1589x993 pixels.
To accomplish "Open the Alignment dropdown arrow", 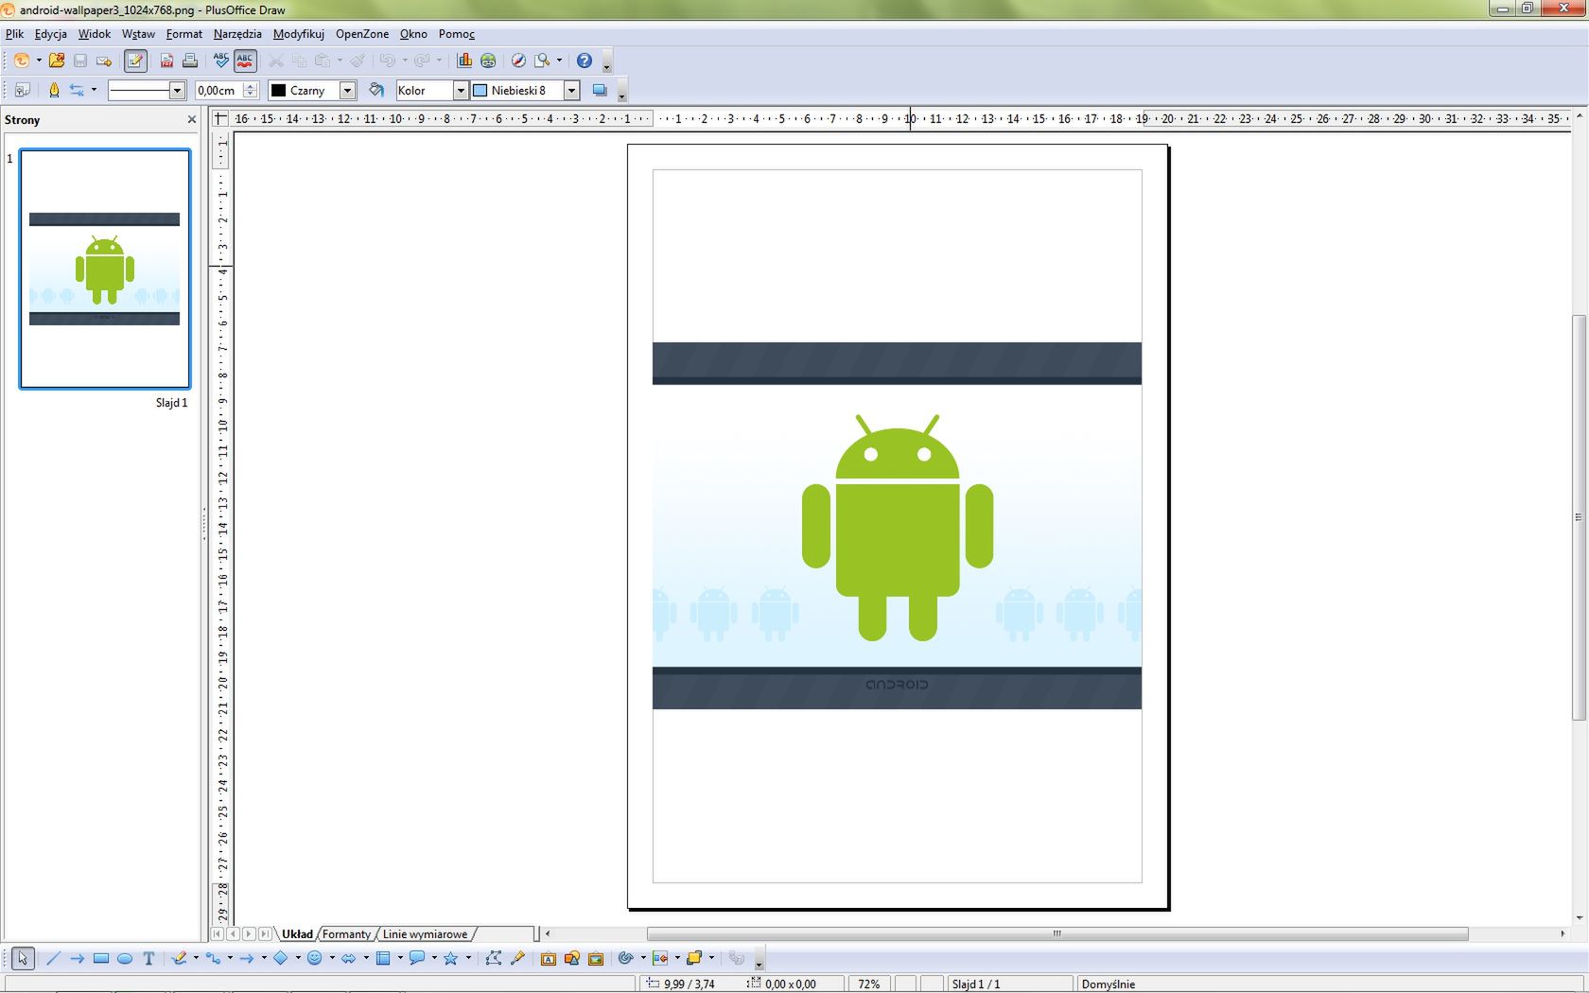I will click(x=677, y=958).
